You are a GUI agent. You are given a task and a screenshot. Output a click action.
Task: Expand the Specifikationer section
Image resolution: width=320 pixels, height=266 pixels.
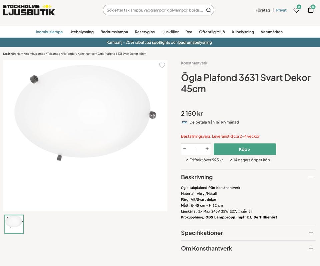311,233
